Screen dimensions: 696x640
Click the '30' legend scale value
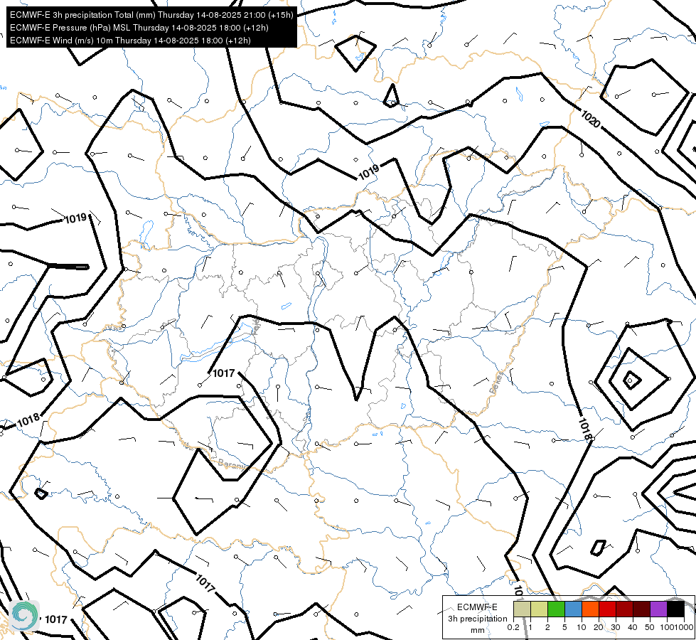pyautogui.click(x=616, y=627)
